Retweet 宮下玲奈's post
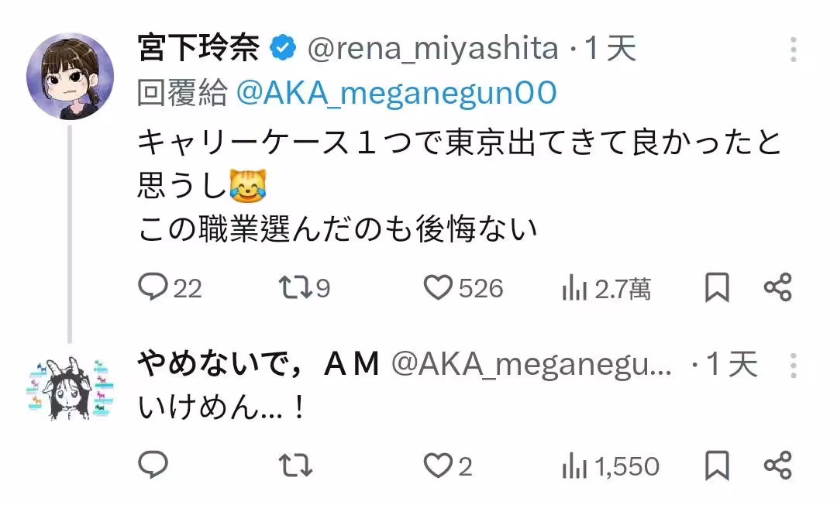The height and width of the screenshot is (505, 837). [295, 288]
